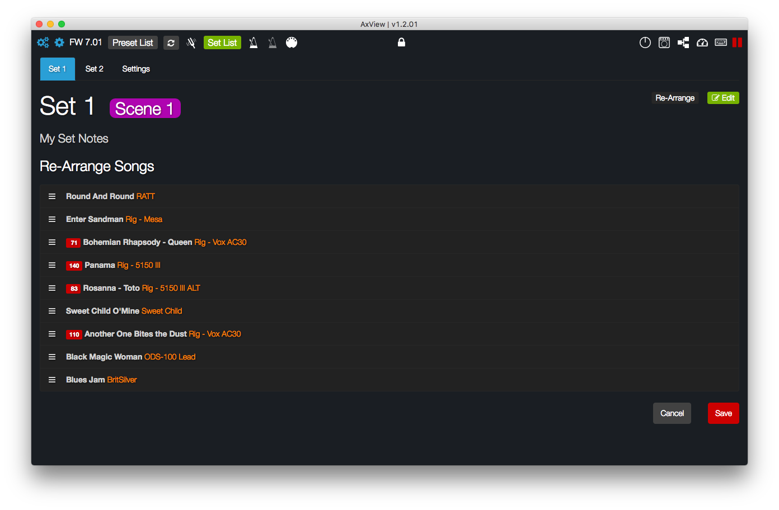Open the keyboard shortcuts icon
The image size is (779, 510).
pos(721,42)
